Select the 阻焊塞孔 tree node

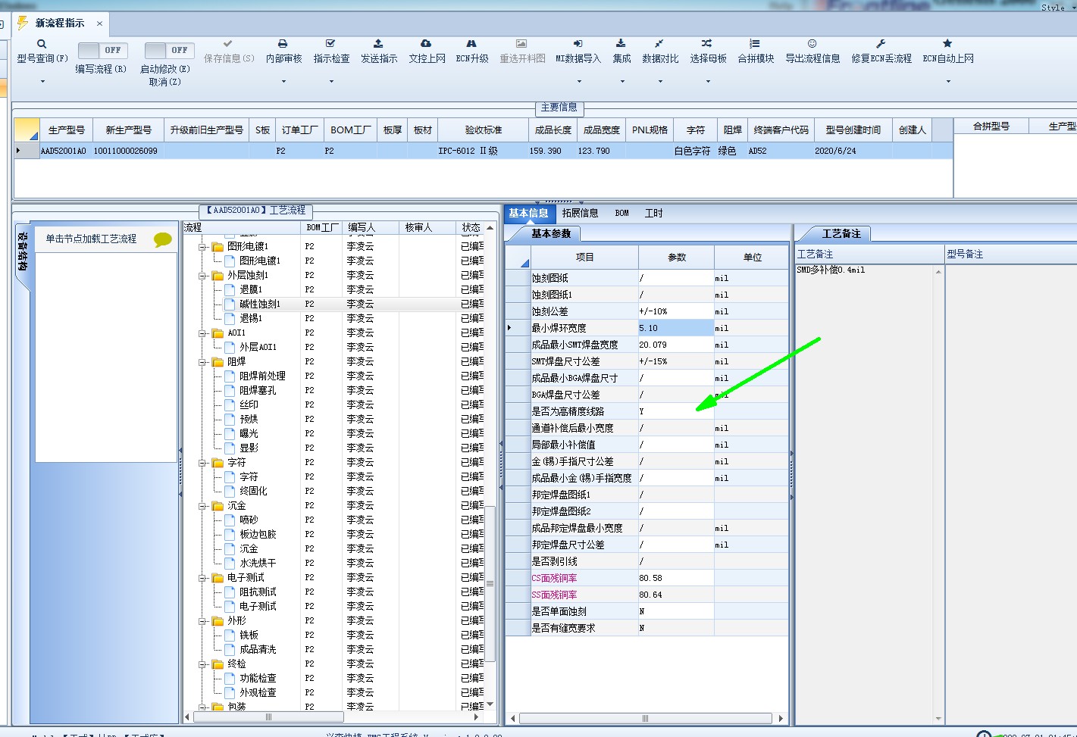pyautogui.click(x=258, y=391)
